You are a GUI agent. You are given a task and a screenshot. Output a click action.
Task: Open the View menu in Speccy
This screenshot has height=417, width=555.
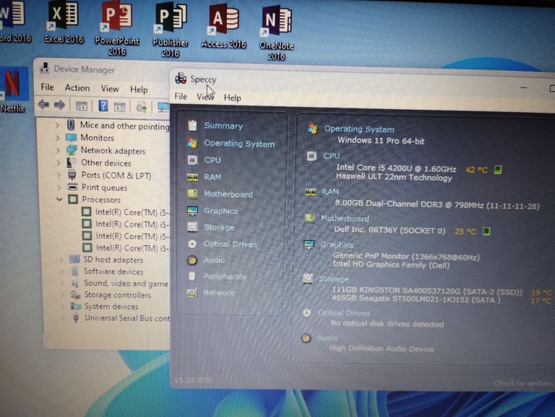pyautogui.click(x=205, y=97)
